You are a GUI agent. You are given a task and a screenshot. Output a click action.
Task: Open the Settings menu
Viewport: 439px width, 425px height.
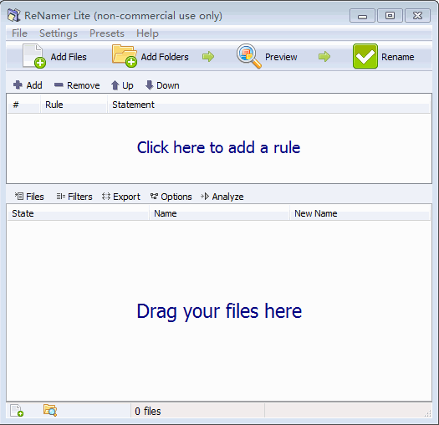(59, 33)
